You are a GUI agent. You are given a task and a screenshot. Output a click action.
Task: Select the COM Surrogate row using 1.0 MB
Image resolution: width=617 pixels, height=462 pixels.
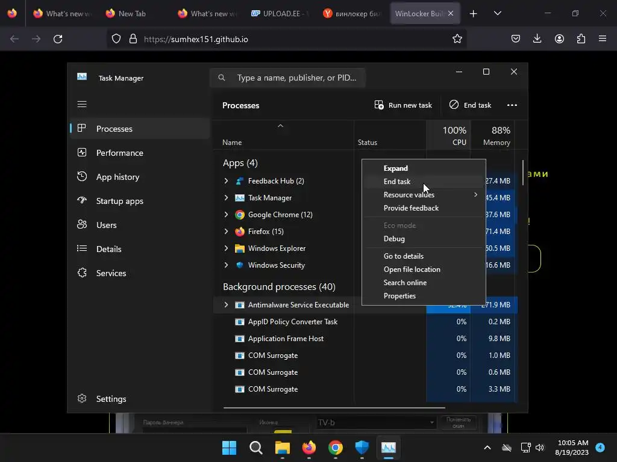coord(365,356)
